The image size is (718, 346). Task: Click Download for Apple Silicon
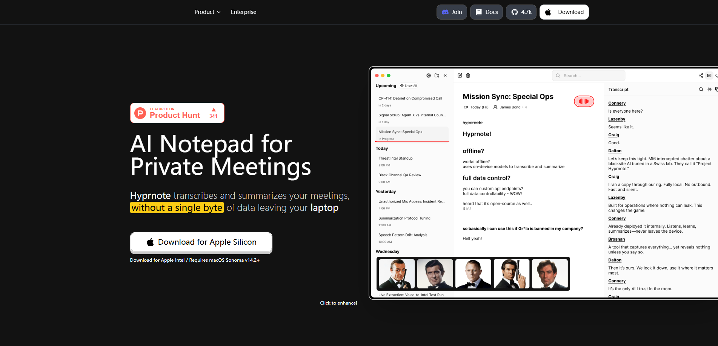[201, 242]
